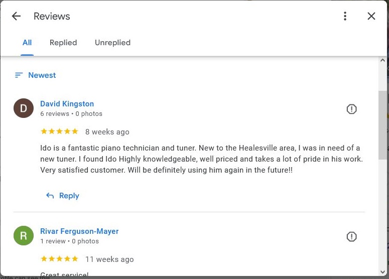Screen dimensions: 389x279
Task: Open the Newest sort order dropdown
Action: pyautogui.click(x=42, y=75)
